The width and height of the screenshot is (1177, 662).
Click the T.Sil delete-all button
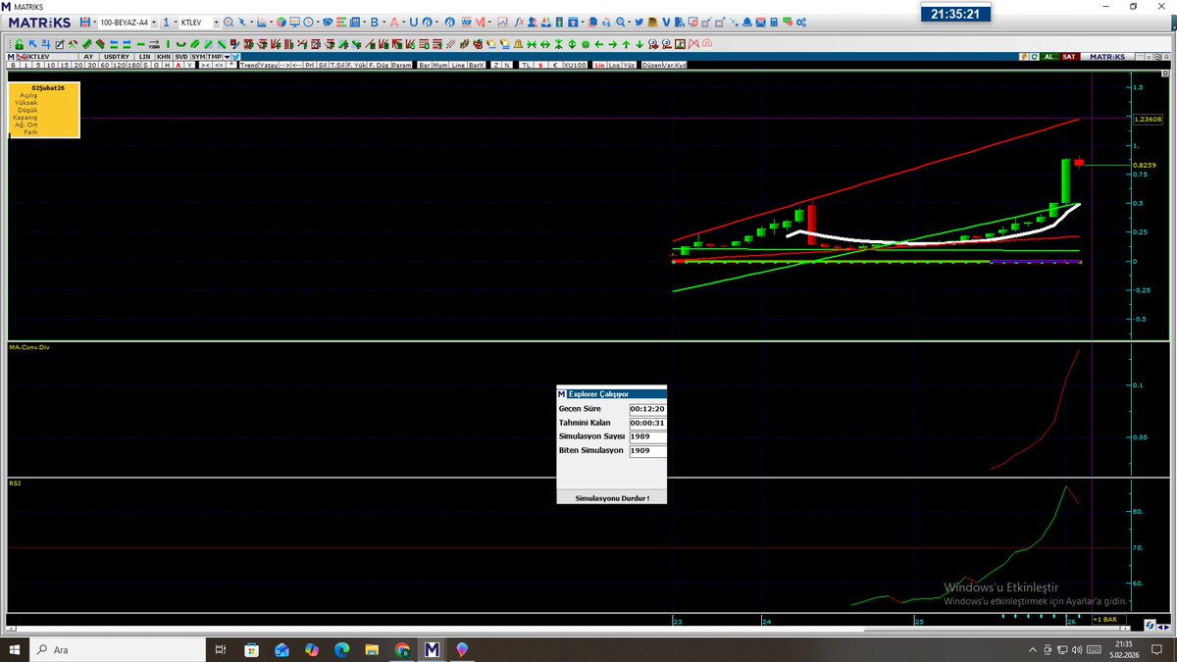pos(337,65)
